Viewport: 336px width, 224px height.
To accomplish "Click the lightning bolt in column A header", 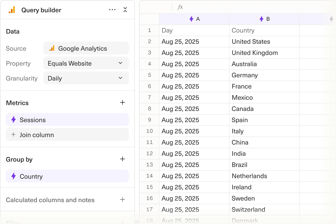I will [191, 19].
